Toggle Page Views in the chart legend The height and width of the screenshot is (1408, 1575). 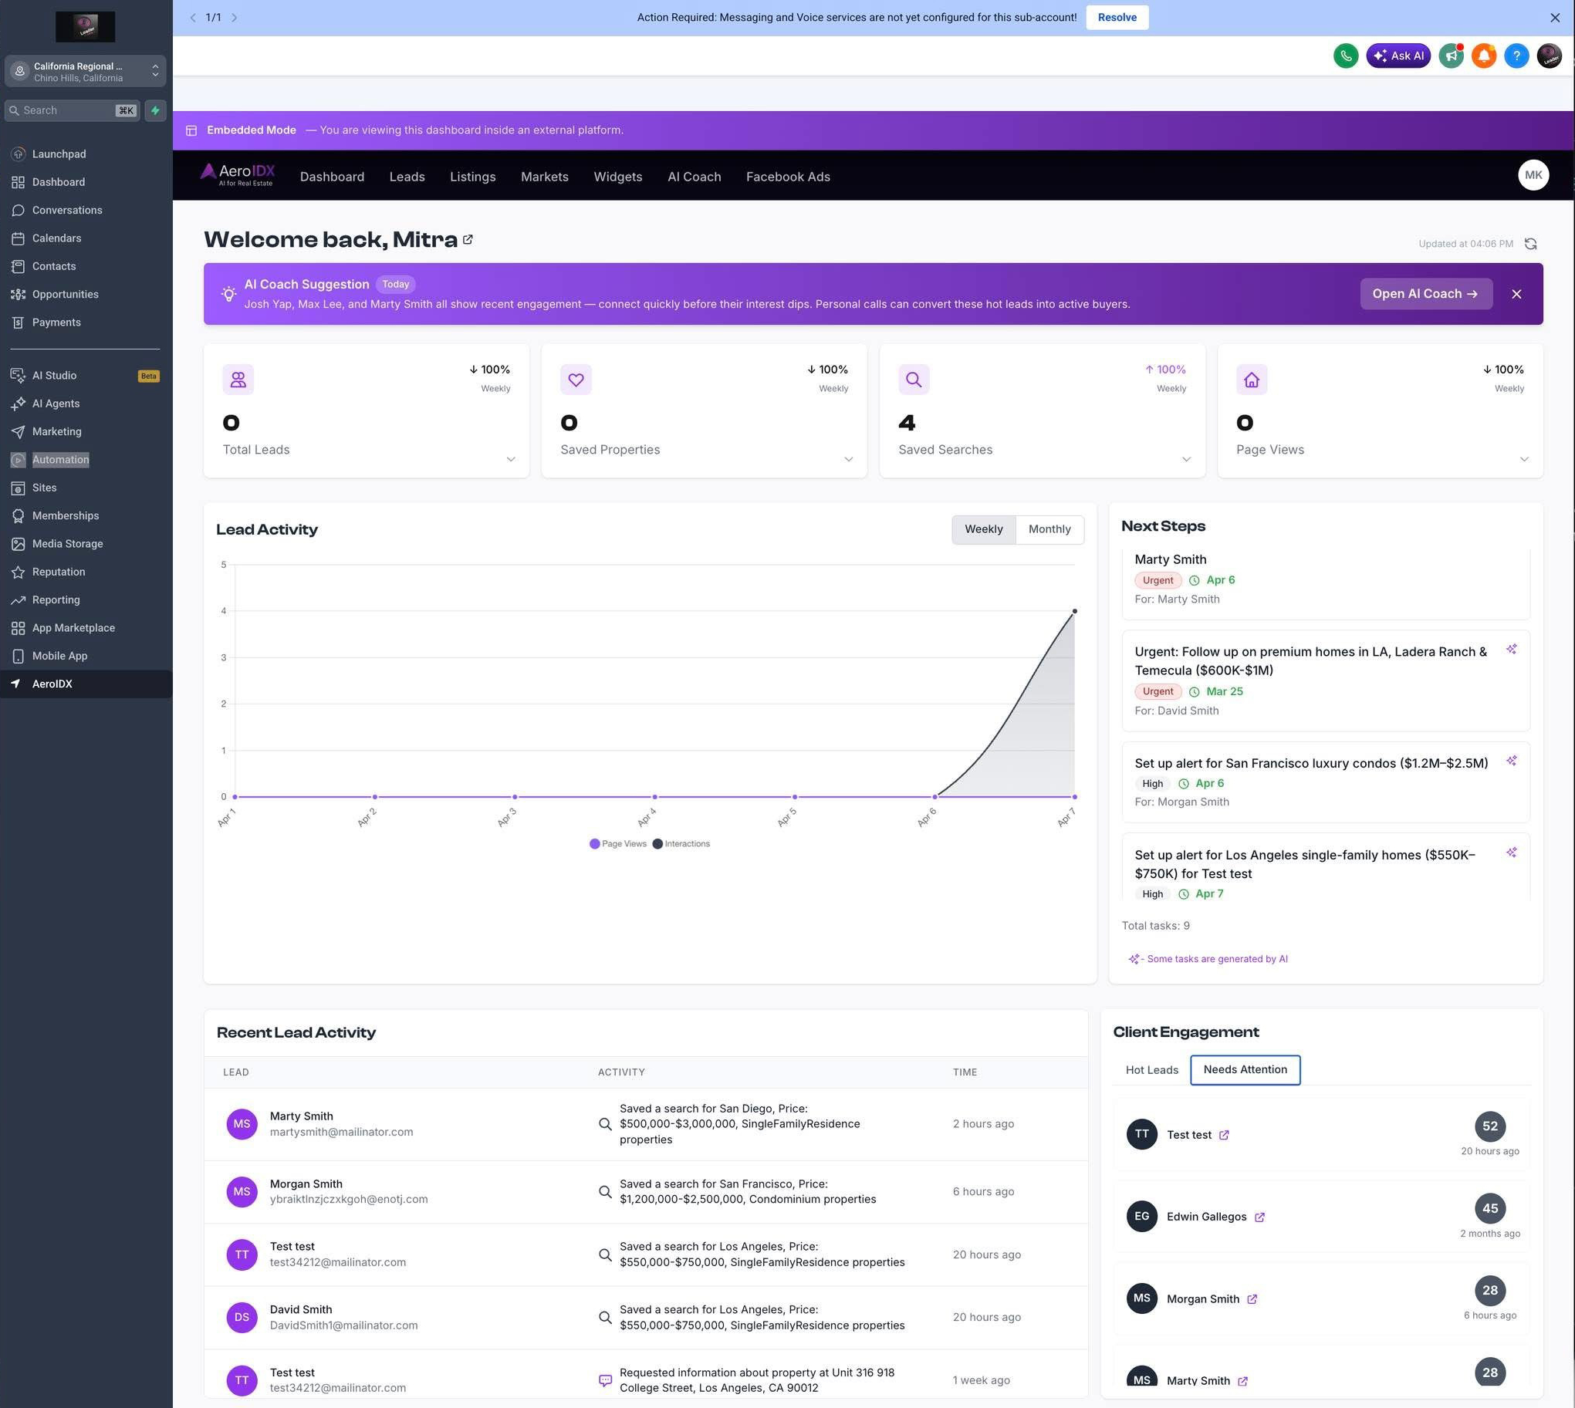click(617, 843)
